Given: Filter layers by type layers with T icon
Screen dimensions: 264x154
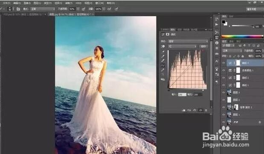Looking at the screenshot, I should coord(249,46).
